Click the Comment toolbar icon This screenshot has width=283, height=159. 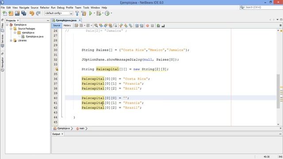(x=158, y=26)
